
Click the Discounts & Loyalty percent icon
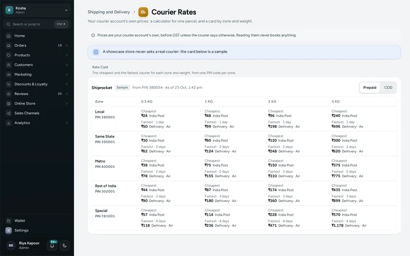pos(9,84)
